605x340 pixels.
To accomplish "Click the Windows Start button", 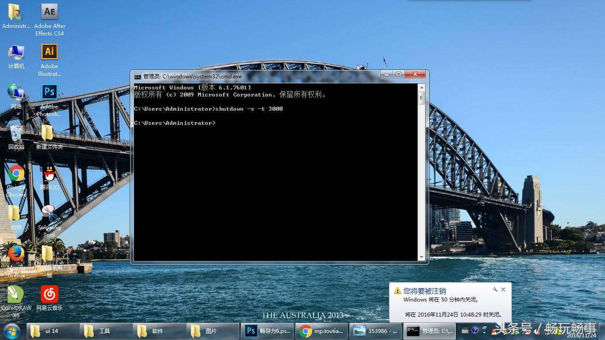I will point(12,331).
